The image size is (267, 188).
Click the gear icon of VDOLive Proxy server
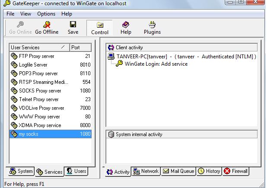pos(14,108)
